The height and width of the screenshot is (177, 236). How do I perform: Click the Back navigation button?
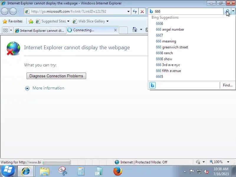click(4, 11)
